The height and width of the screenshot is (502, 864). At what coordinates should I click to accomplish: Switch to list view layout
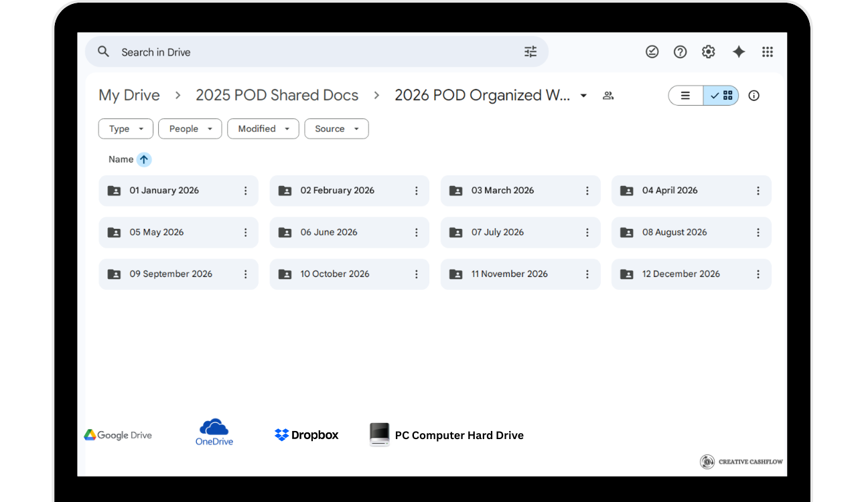coord(685,95)
